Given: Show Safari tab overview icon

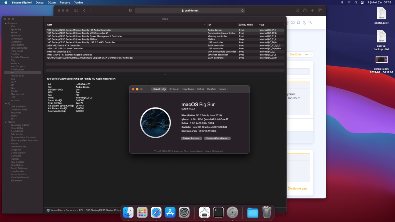Looking at the screenshot, I should [x=320, y=10].
